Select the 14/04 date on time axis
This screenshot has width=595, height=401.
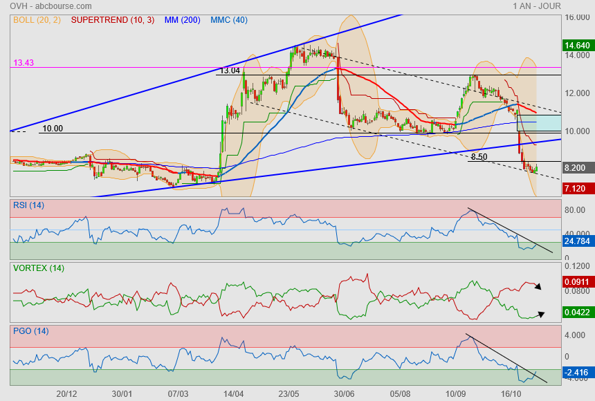click(x=234, y=393)
